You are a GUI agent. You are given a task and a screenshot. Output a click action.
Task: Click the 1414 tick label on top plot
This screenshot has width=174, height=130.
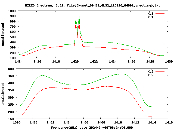coord(18,61)
